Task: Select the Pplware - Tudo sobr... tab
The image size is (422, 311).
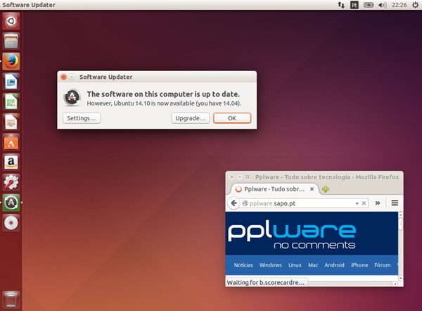Action: point(274,189)
